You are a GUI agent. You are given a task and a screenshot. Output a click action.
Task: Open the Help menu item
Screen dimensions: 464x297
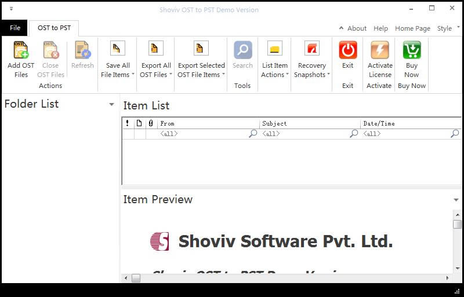380,28
